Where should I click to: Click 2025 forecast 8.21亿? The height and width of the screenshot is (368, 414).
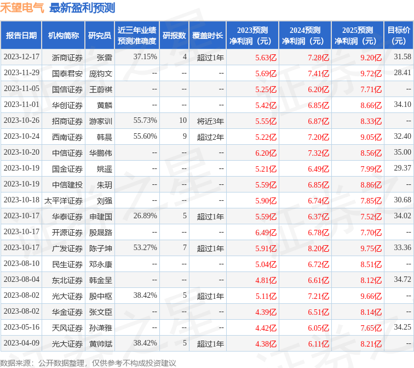371,344
